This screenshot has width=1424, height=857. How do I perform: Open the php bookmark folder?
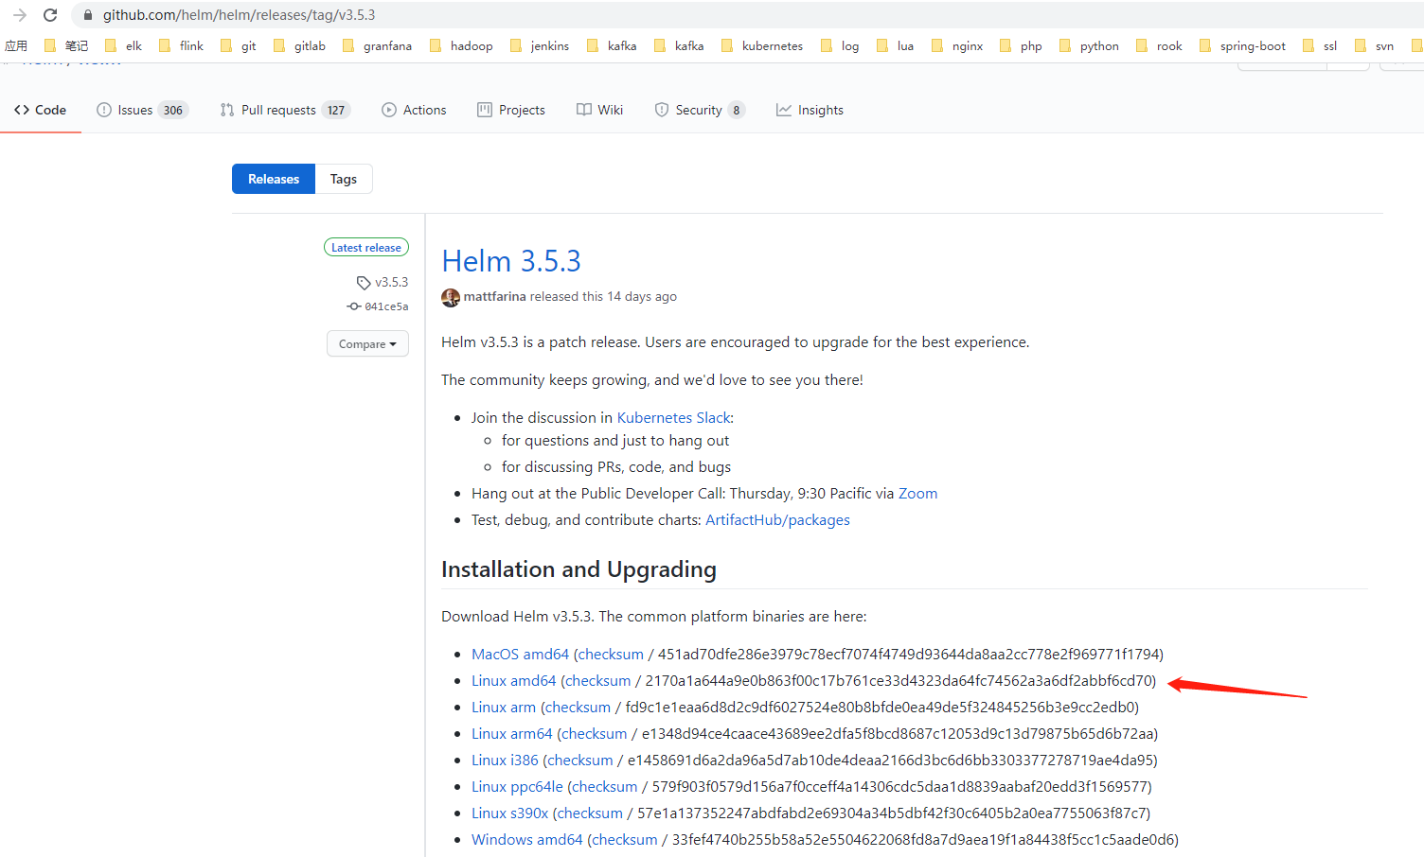pyautogui.click(x=1021, y=45)
